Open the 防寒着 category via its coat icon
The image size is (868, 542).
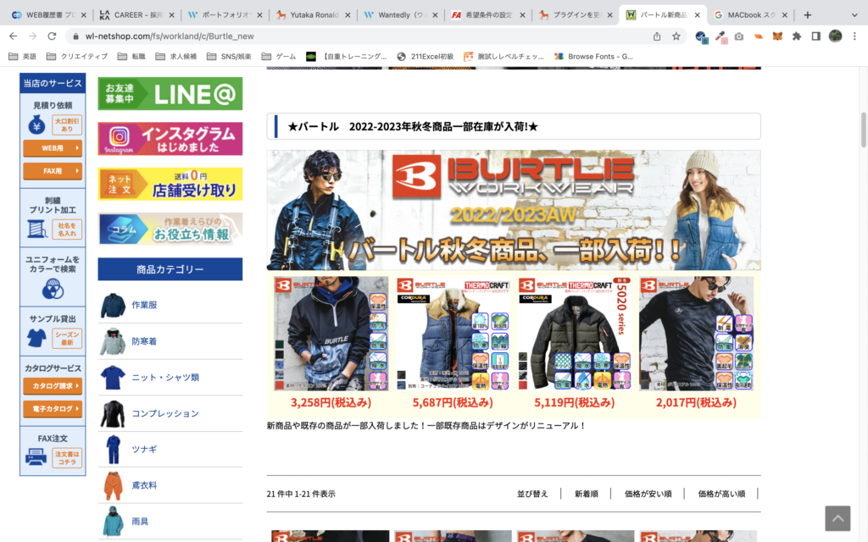tap(113, 341)
